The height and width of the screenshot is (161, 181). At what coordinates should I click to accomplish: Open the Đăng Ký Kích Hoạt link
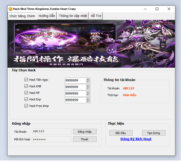tap(136, 139)
